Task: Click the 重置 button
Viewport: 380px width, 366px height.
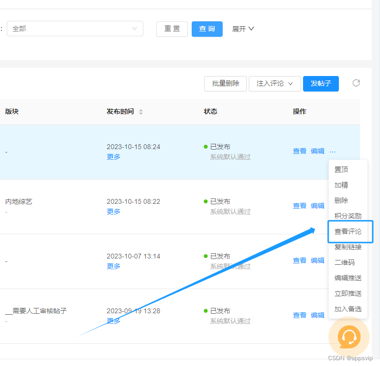Action: 172,29
